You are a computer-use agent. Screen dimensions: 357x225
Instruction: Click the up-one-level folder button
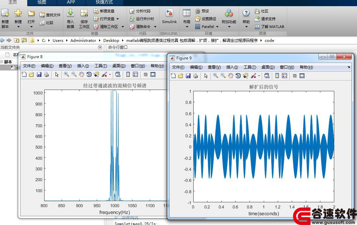pos(16,41)
